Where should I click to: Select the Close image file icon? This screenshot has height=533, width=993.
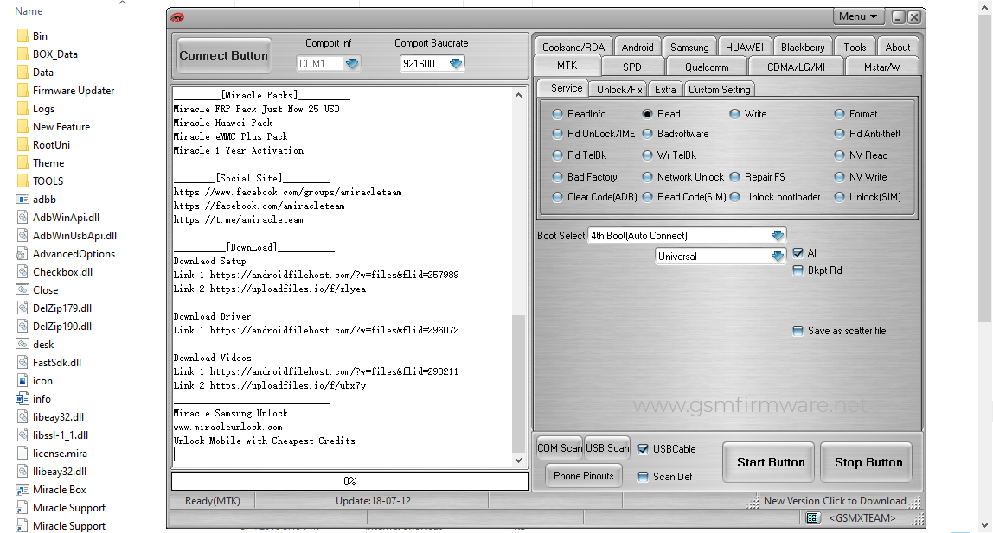22,289
